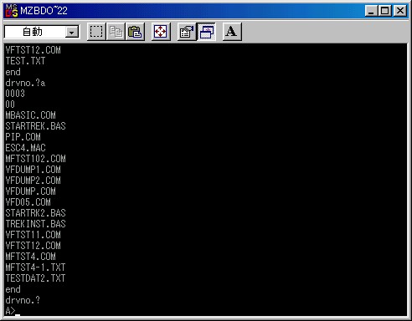Click the Paste clipboard icon
412x321 pixels.
(x=135, y=32)
